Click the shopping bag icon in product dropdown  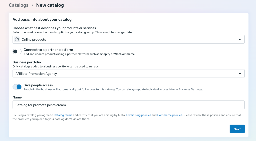[x=17, y=39]
